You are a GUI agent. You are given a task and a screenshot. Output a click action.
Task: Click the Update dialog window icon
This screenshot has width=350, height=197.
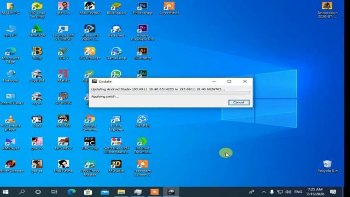(95, 82)
